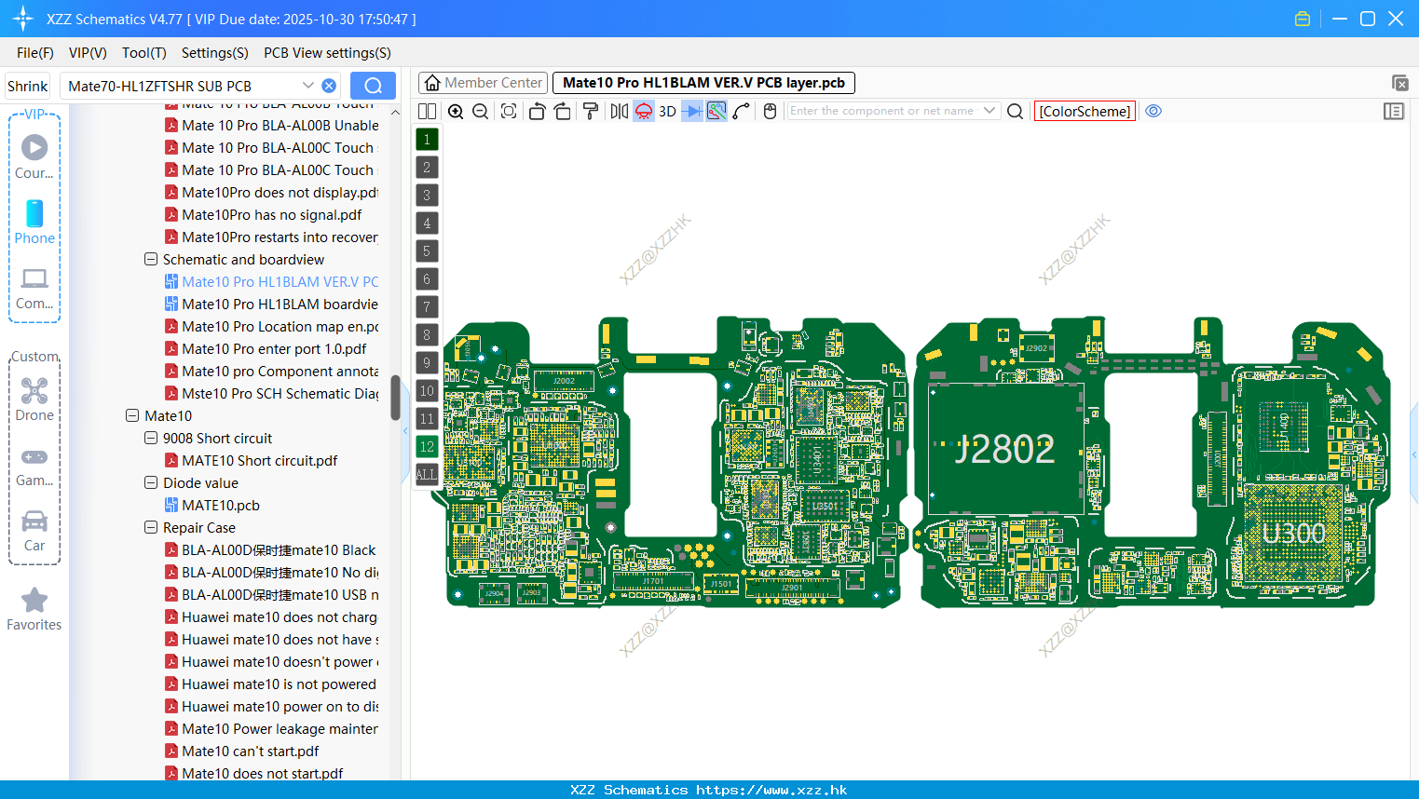Open component or net name dropdown arrow
The image size is (1419, 799).
(989, 111)
